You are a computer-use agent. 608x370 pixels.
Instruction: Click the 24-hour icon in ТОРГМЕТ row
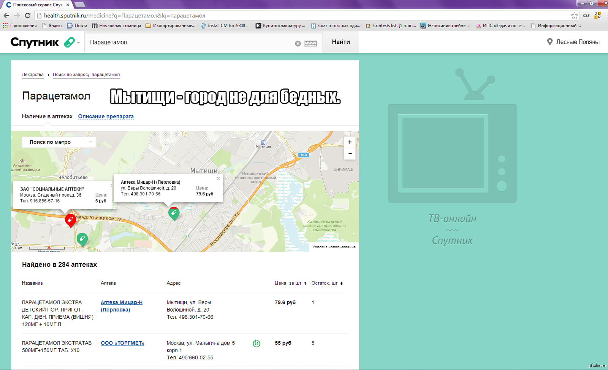256,343
